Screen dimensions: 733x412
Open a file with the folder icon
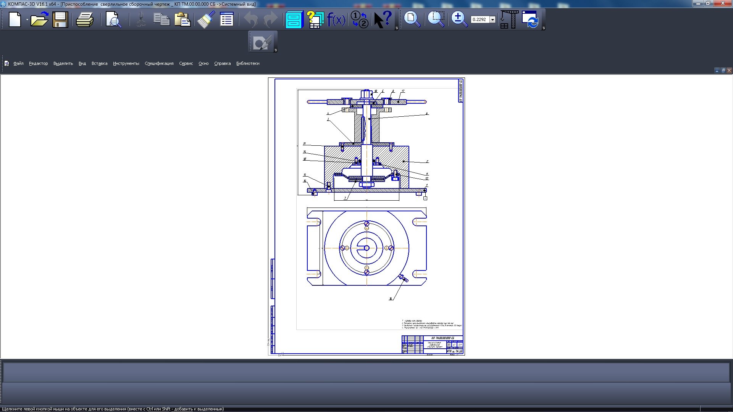tap(39, 19)
